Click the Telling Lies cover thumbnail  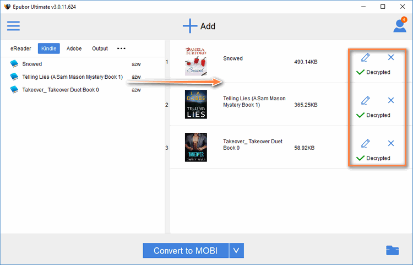click(195, 104)
